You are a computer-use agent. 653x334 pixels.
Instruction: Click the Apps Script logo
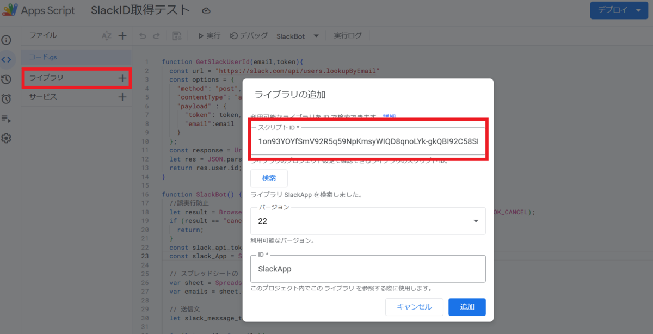10,10
